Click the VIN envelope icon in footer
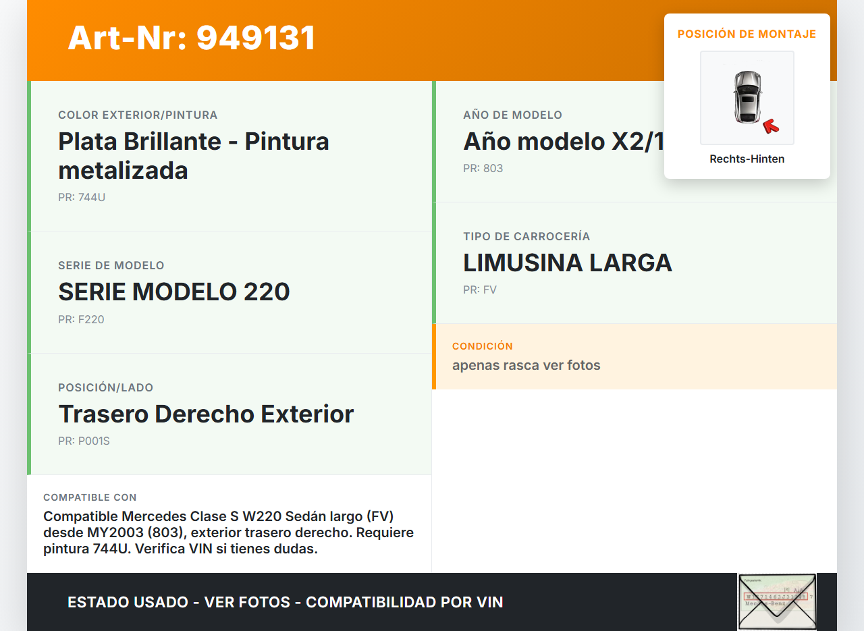 pyautogui.click(x=776, y=601)
